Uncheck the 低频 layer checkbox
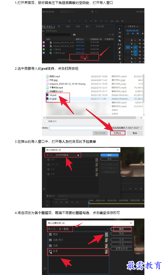The height and width of the screenshot is (275, 164). [50, 245]
